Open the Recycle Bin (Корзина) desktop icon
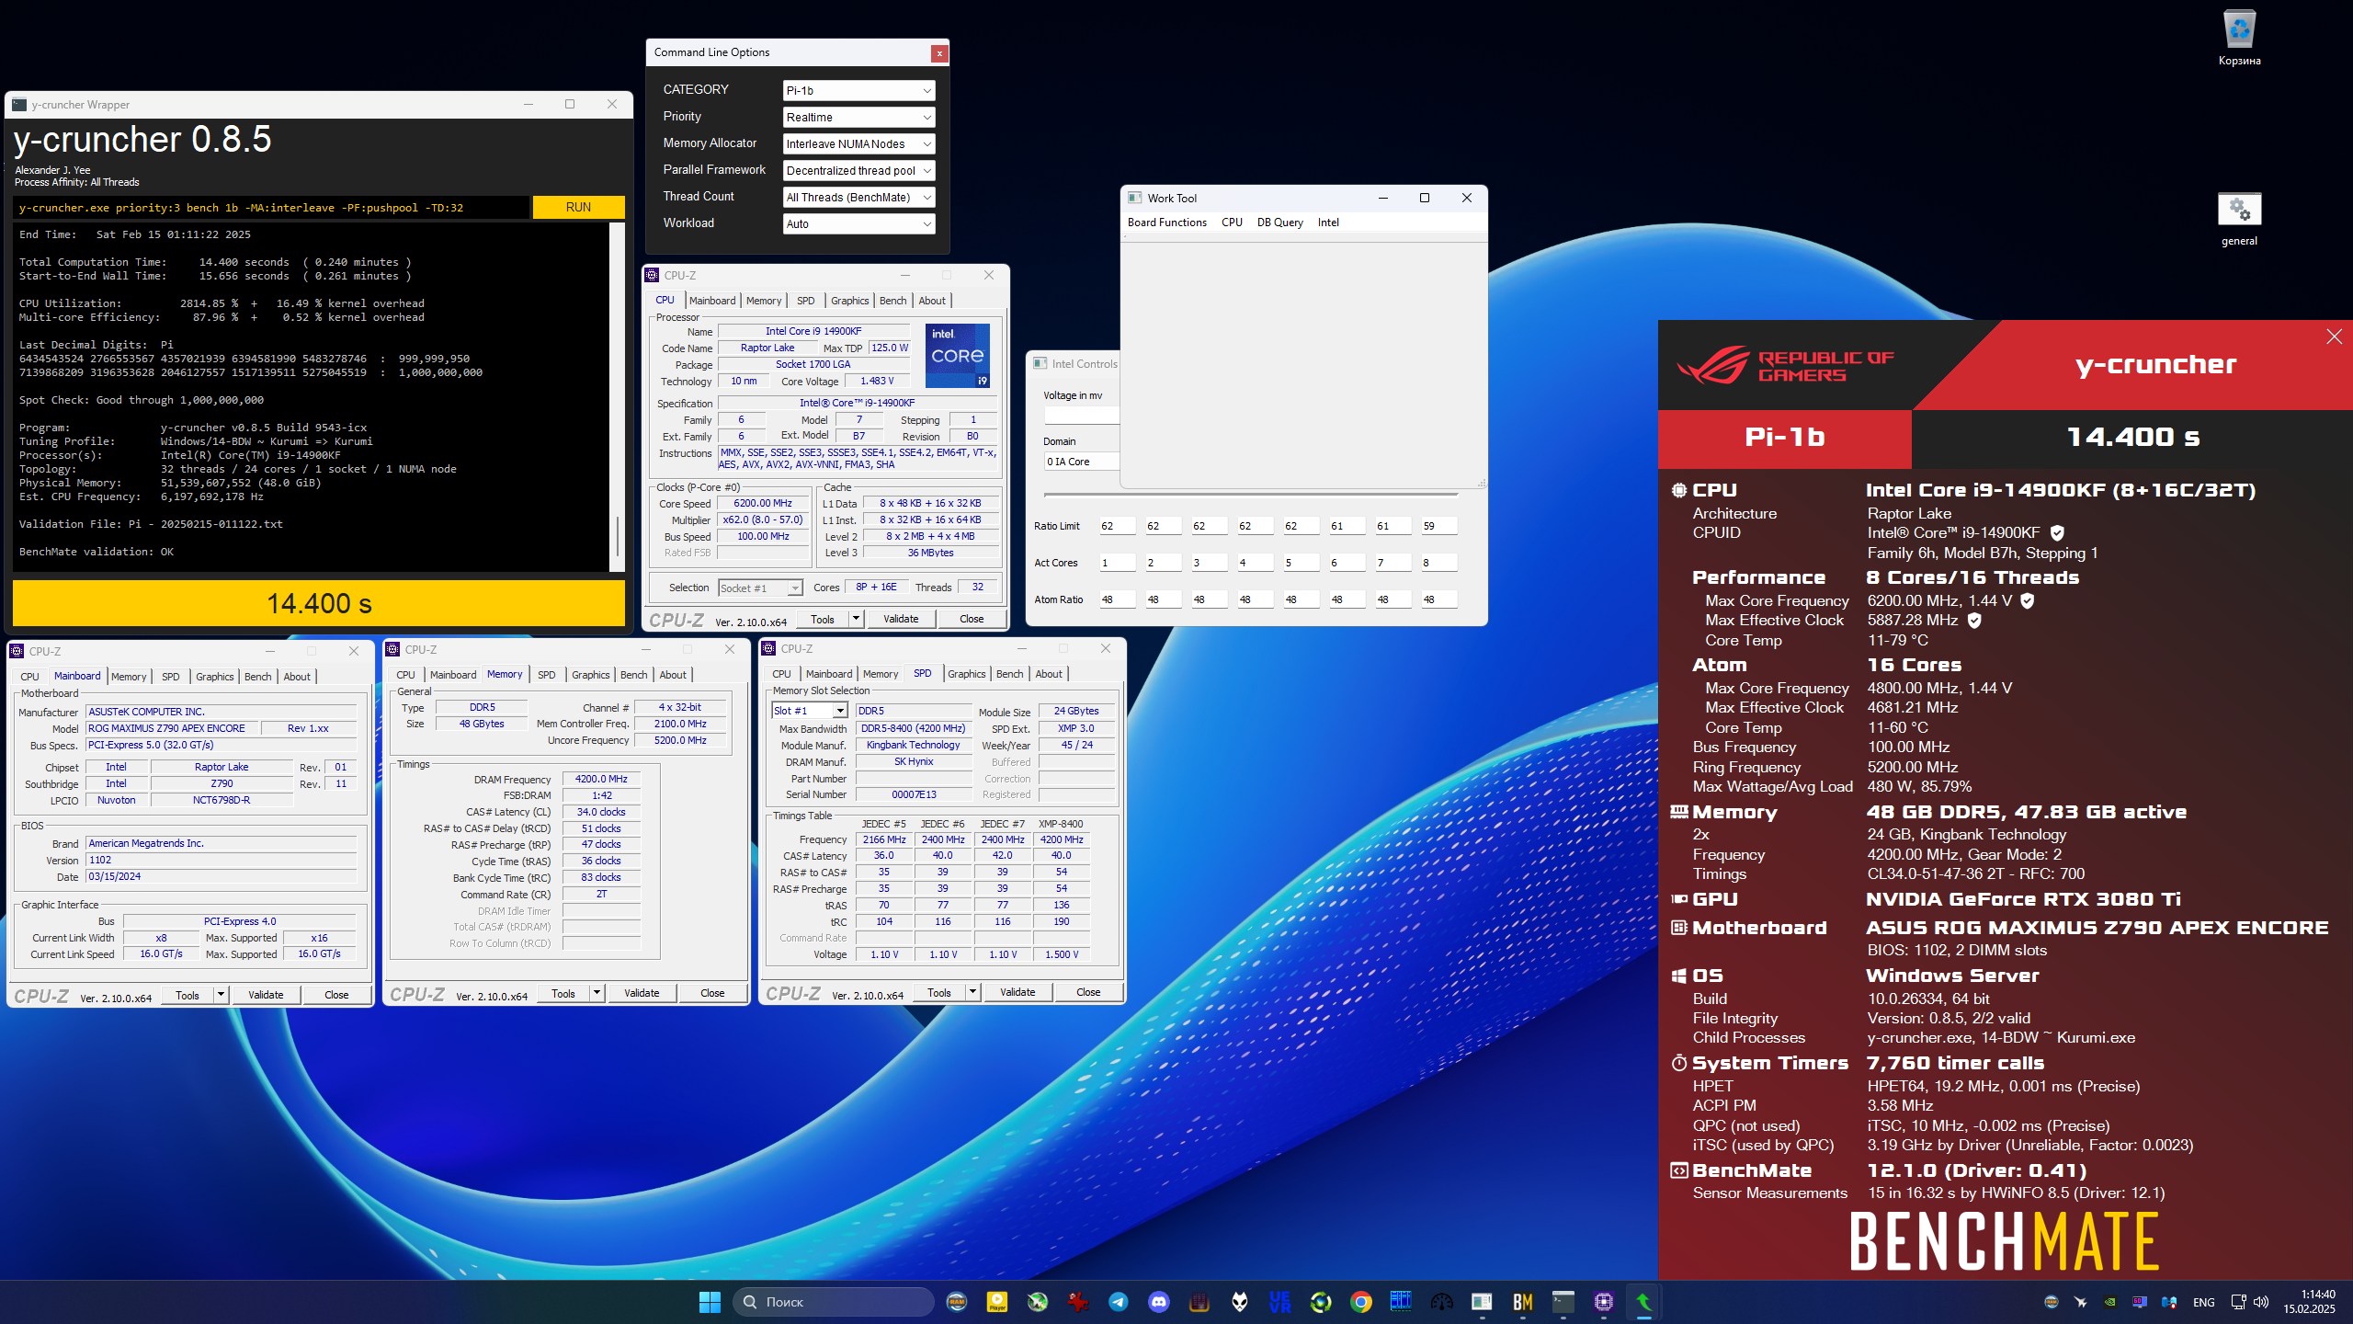2353x1324 pixels. (x=2239, y=37)
